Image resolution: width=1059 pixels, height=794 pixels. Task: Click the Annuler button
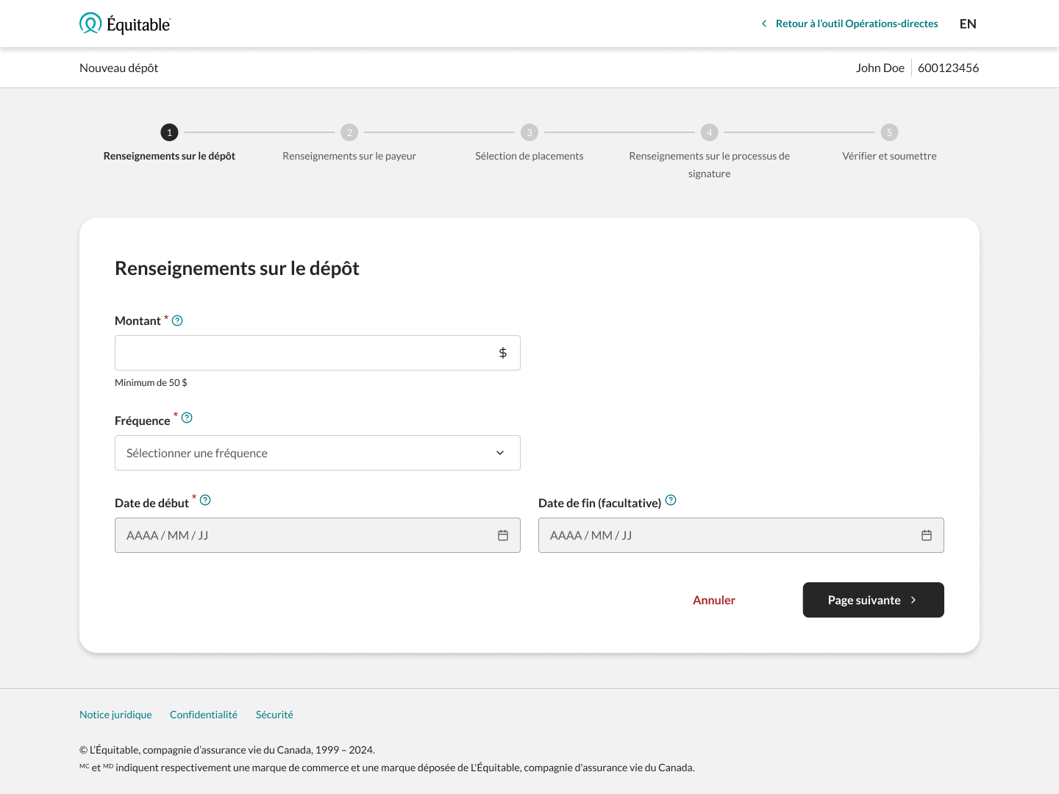click(x=714, y=600)
